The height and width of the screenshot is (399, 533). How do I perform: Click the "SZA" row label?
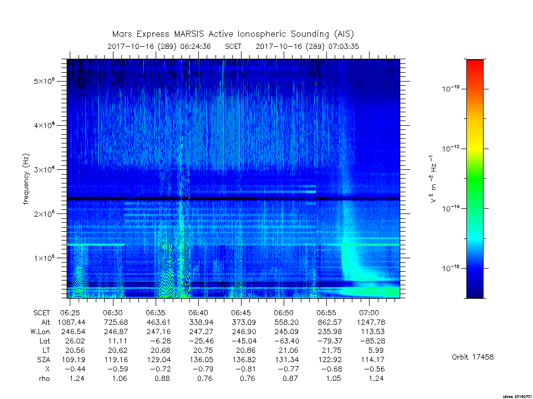44,360
